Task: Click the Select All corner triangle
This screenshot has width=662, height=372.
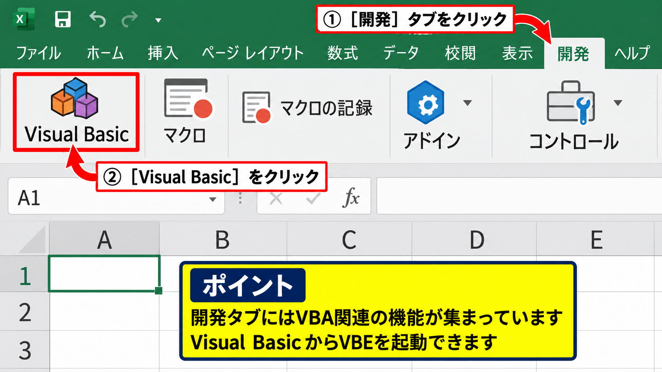Action: tap(32, 240)
